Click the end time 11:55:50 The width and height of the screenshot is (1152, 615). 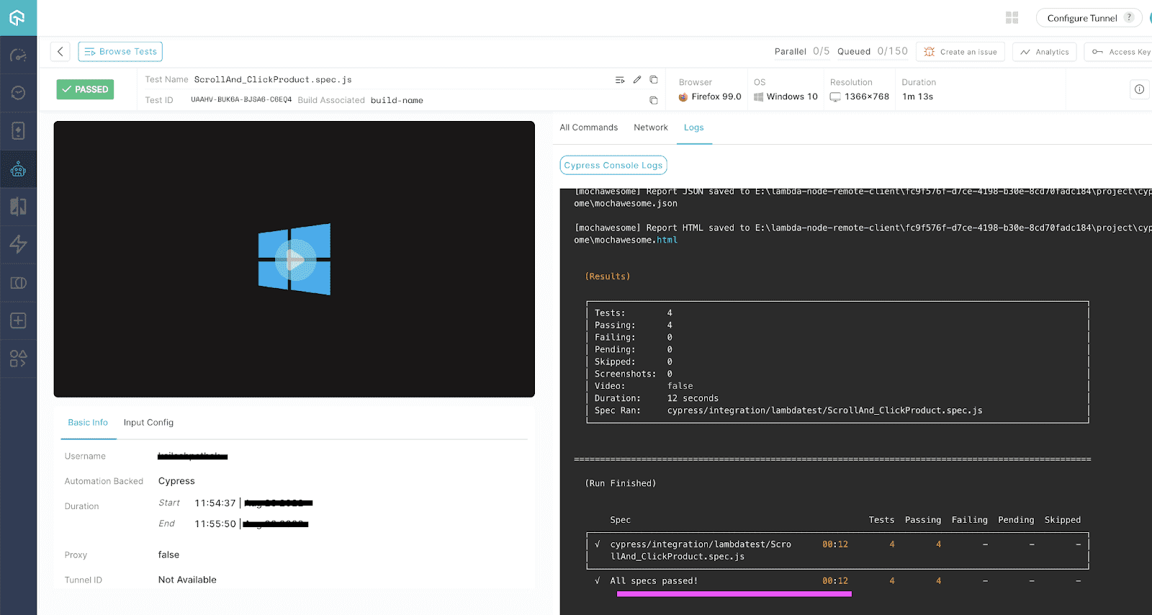215,524
